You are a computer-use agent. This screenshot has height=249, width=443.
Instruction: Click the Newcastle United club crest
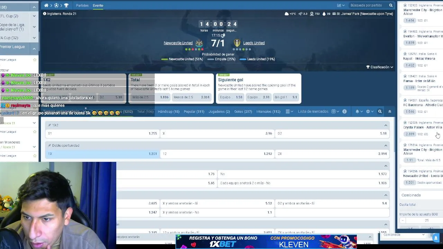coord(199,43)
